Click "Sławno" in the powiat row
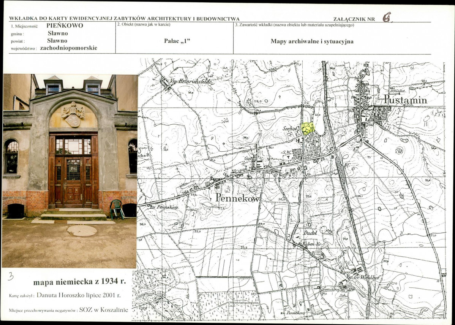Screen dimensions: 455x325 pyautogui.click(x=57, y=41)
